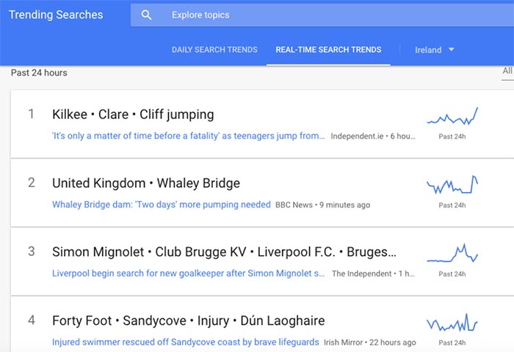This screenshot has width=514, height=352.
Task: Open Liverpool goalkeeper search article link
Action: pyautogui.click(x=188, y=273)
